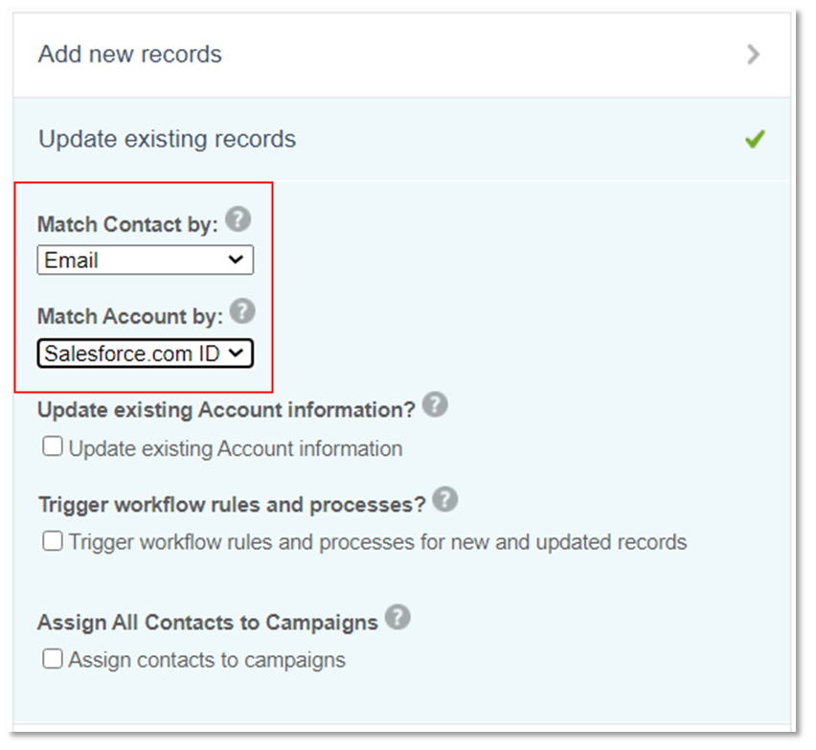Image resolution: width=816 pixels, height=750 pixels.
Task: Show help for Assign All Contacts to Campaigns
Action: [x=398, y=617]
